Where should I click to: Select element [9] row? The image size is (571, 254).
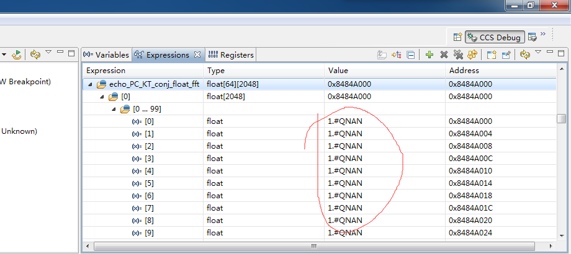[x=320, y=232]
